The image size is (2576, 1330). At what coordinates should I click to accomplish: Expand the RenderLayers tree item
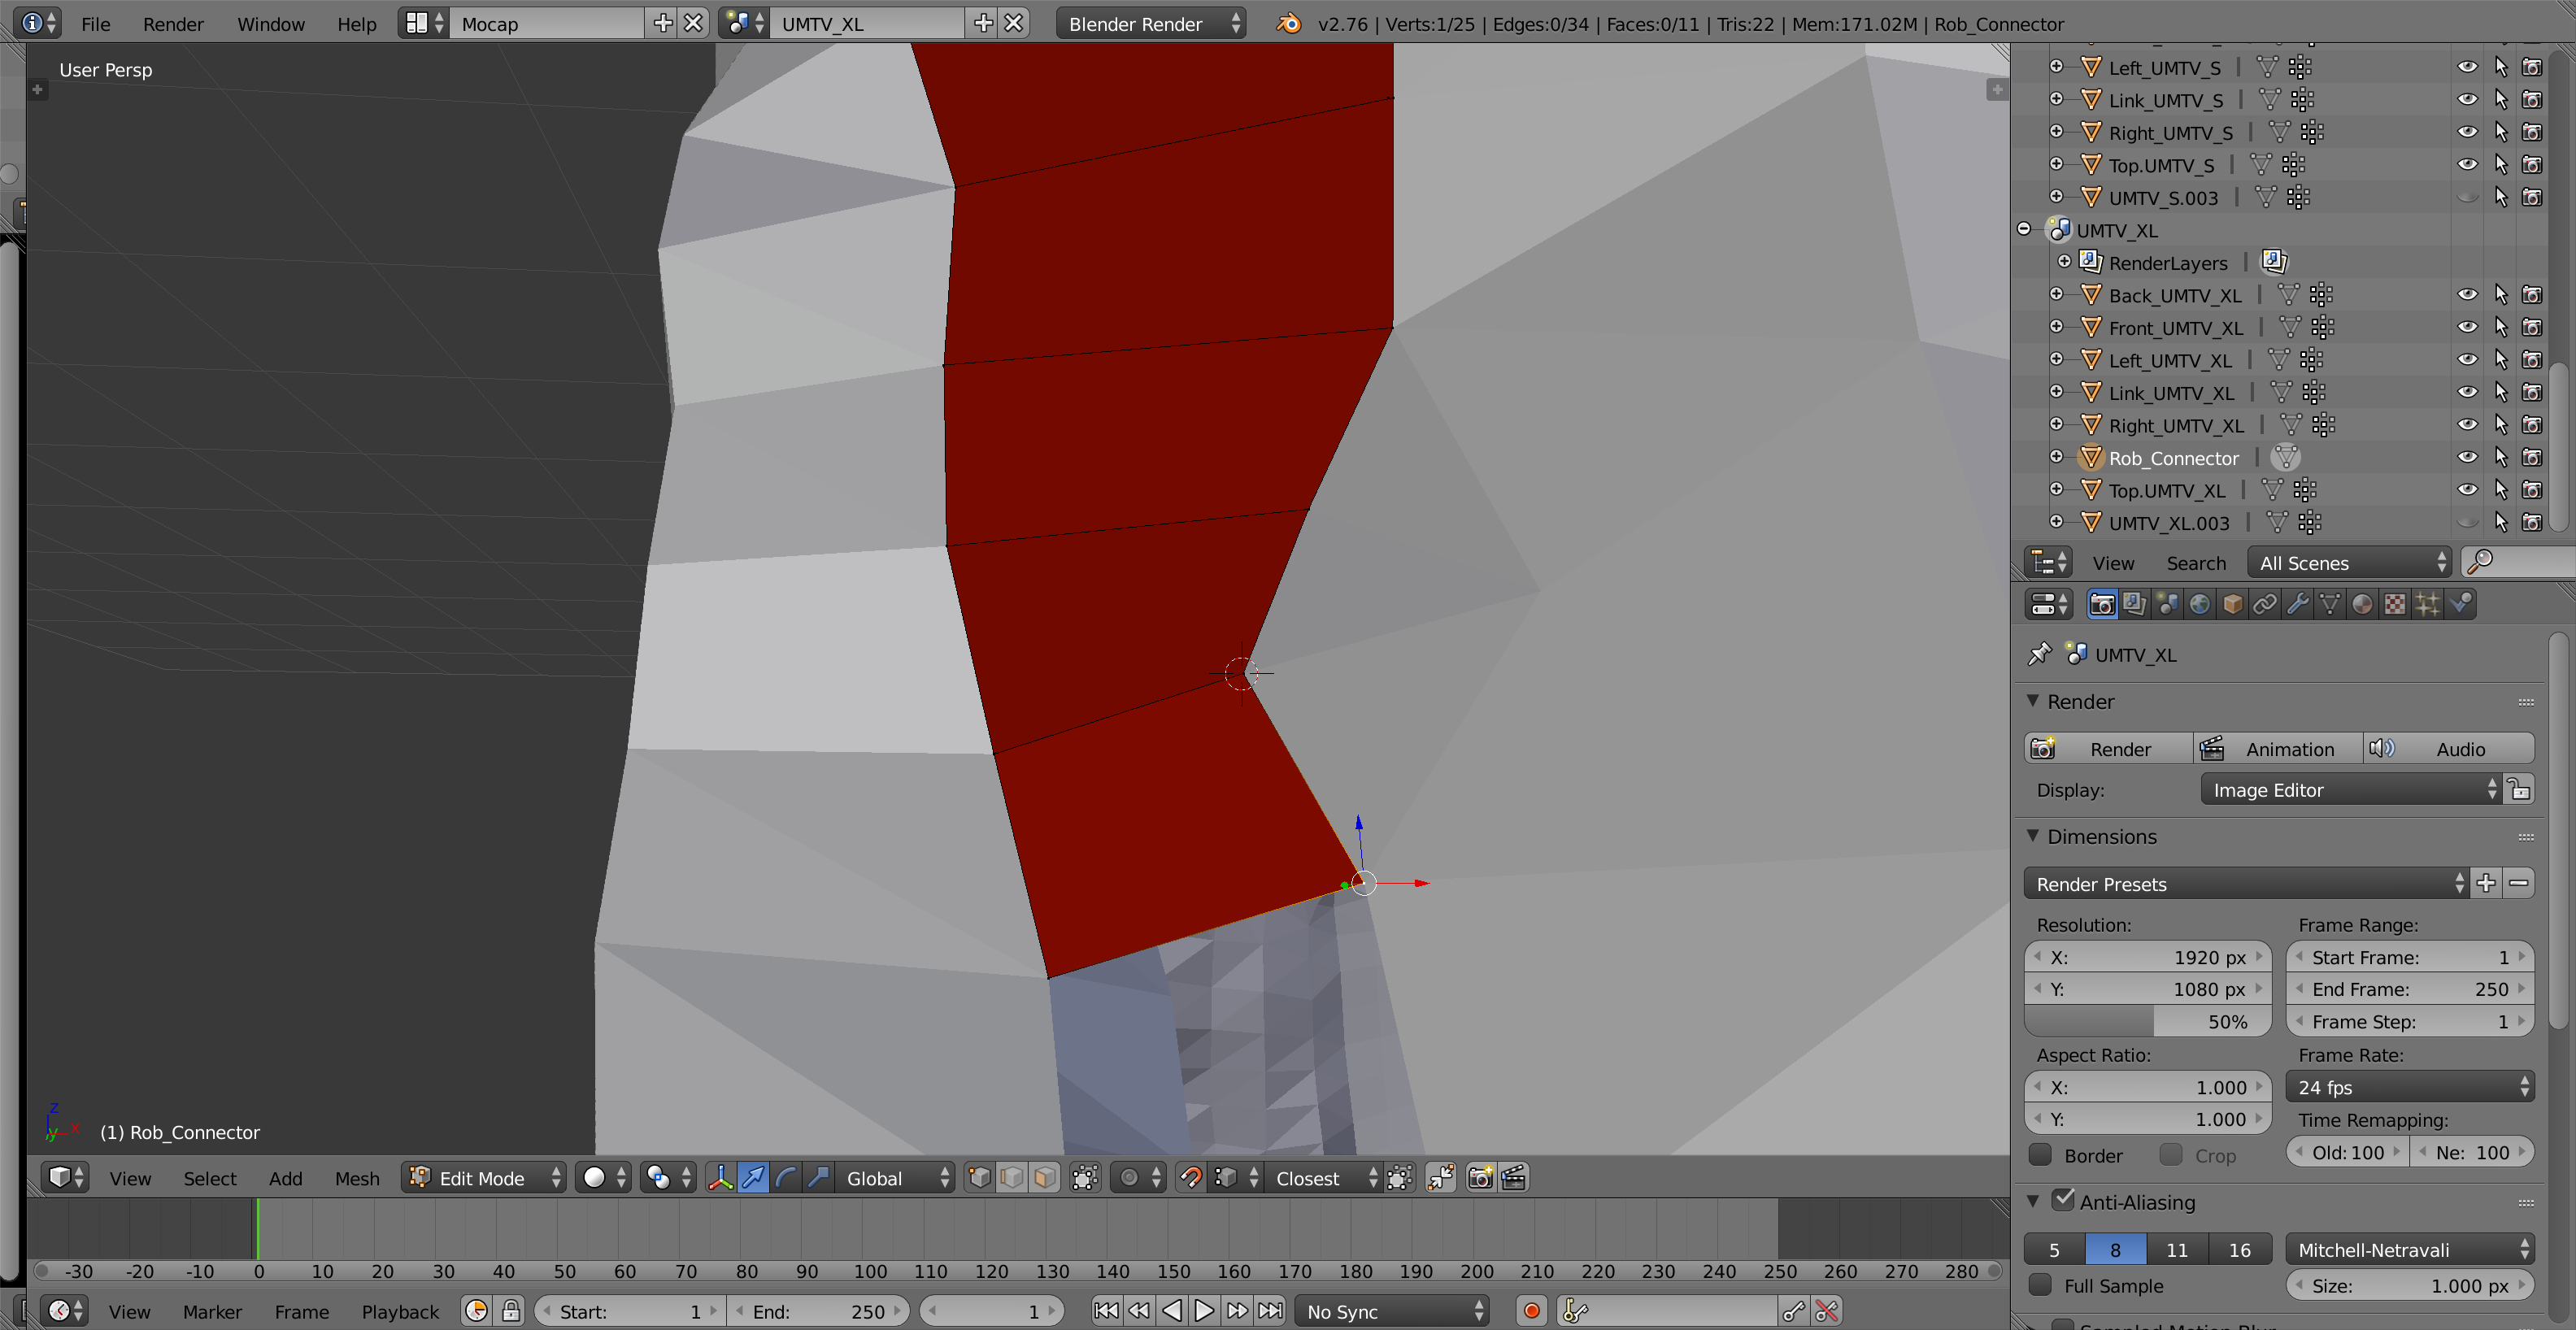2065,261
